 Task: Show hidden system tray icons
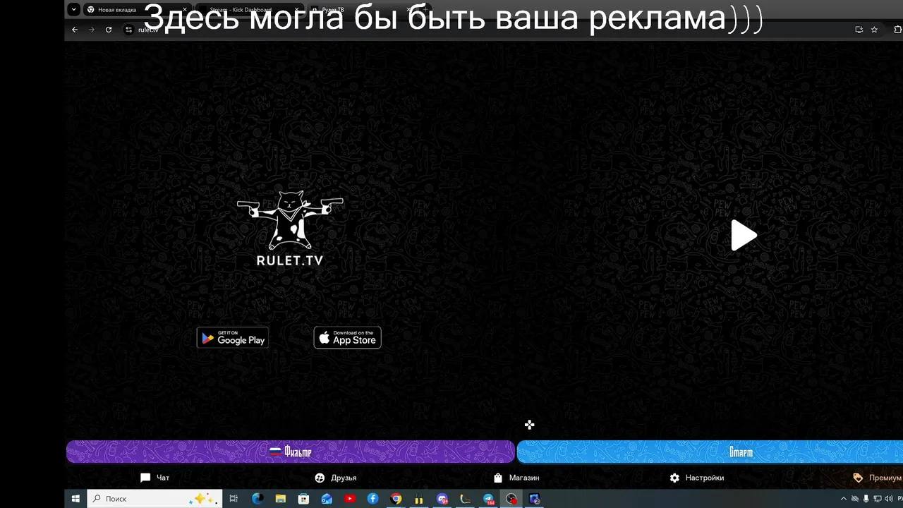843,499
